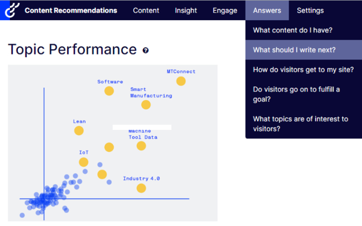
Task: Select 'How do visitors get to my site?'
Action: (304, 70)
